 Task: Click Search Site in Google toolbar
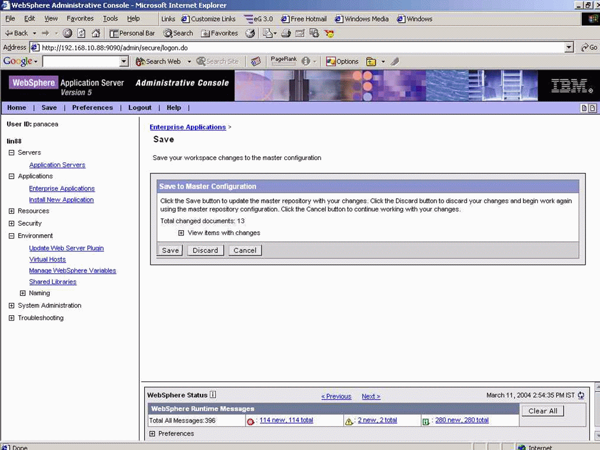[217, 61]
